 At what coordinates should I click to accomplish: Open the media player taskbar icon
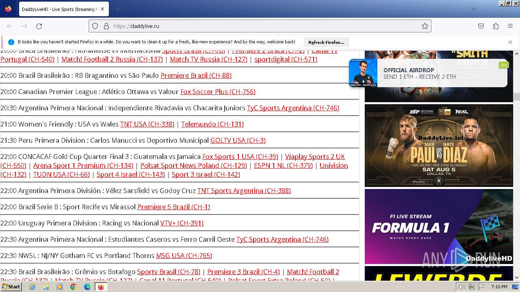pyautogui.click(x=60, y=287)
